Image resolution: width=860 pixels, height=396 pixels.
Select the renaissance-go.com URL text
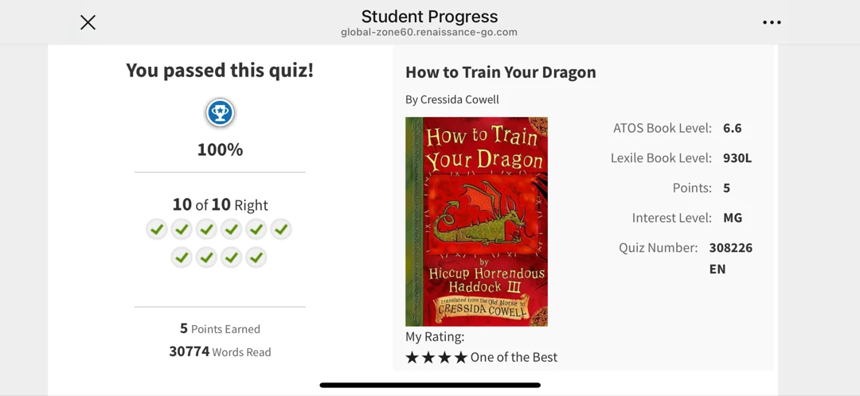[429, 33]
